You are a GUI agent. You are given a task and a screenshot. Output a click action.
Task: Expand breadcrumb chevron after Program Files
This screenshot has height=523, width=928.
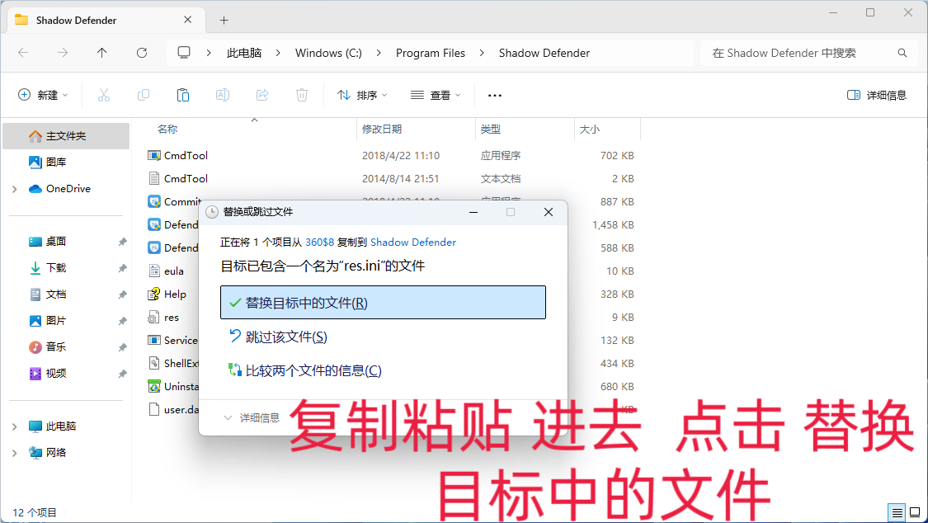pyautogui.click(x=482, y=53)
